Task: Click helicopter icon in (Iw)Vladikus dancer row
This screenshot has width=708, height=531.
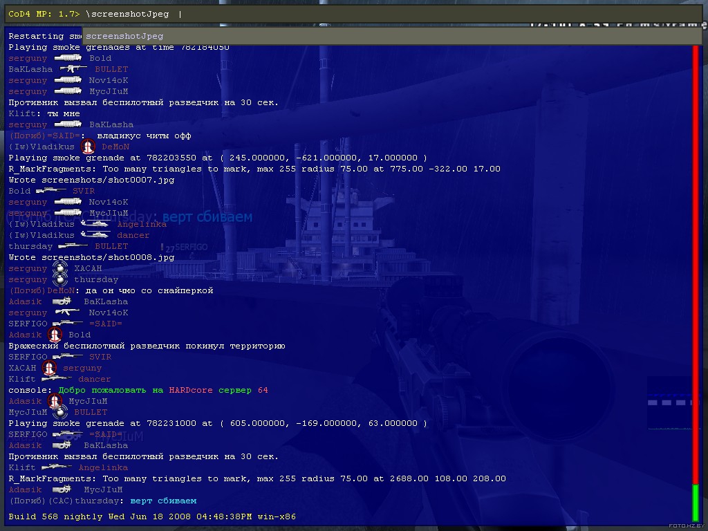Action: click(x=95, y=235)
